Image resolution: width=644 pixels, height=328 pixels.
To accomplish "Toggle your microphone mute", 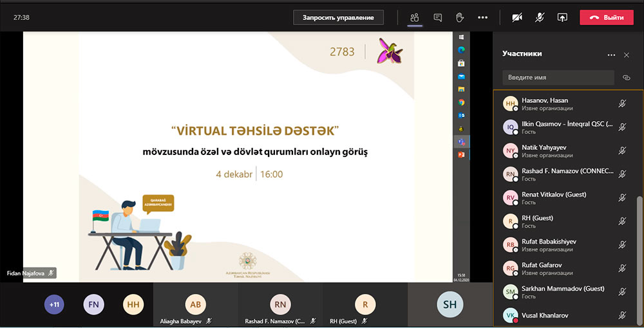I will tap(540, 17).
